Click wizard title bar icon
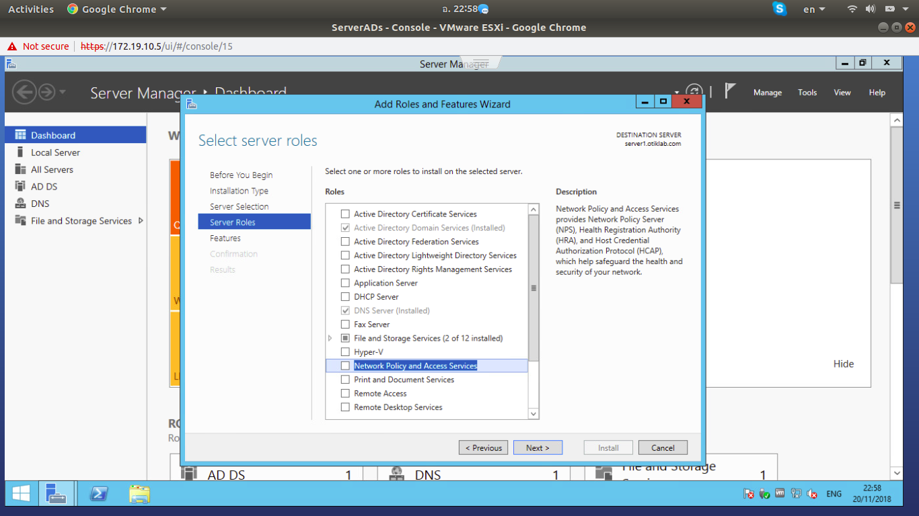919x516 pixels. (x=192, y=104)
